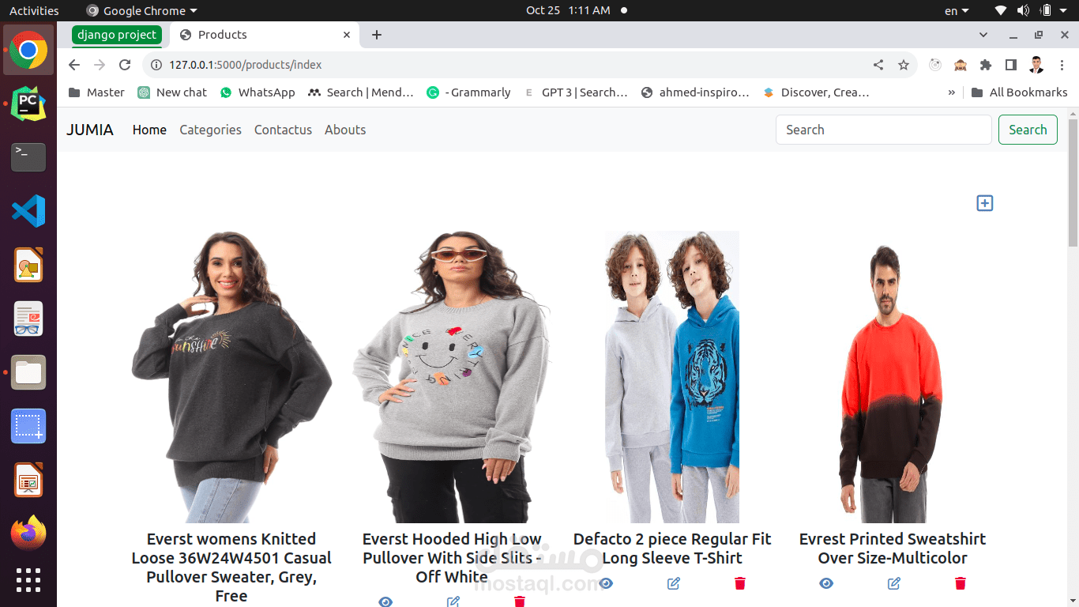
Task: Open Chrome extensions puzzle icon
Action: [985, 65]
